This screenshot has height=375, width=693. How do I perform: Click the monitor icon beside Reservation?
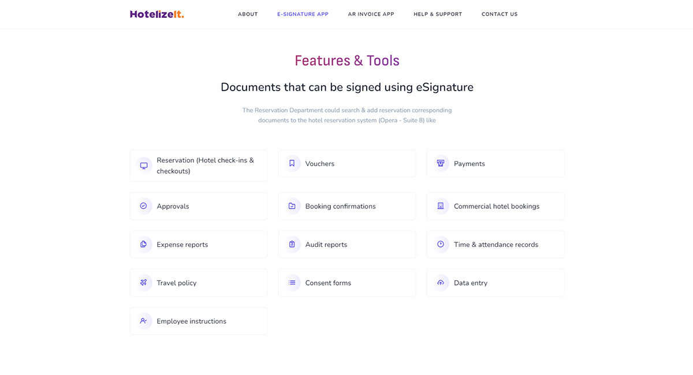click(144, 166)
